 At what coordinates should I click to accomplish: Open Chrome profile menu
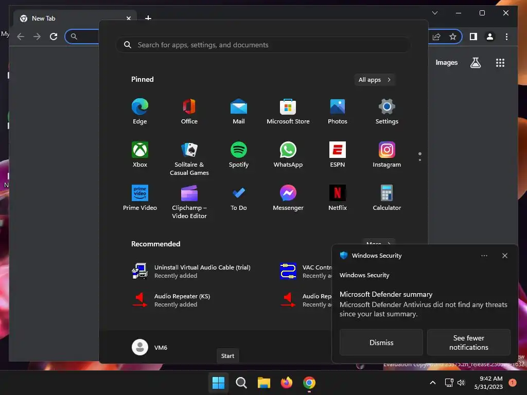coord(490,37)
